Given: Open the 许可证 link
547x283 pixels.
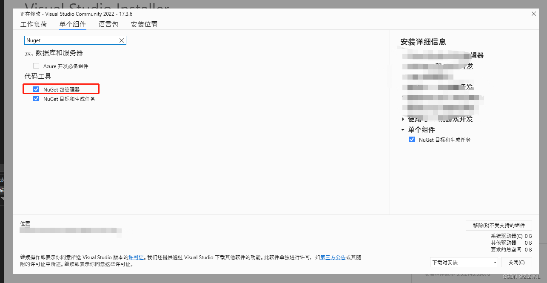Looking at the screenshot, I should [x=136, y=257].
